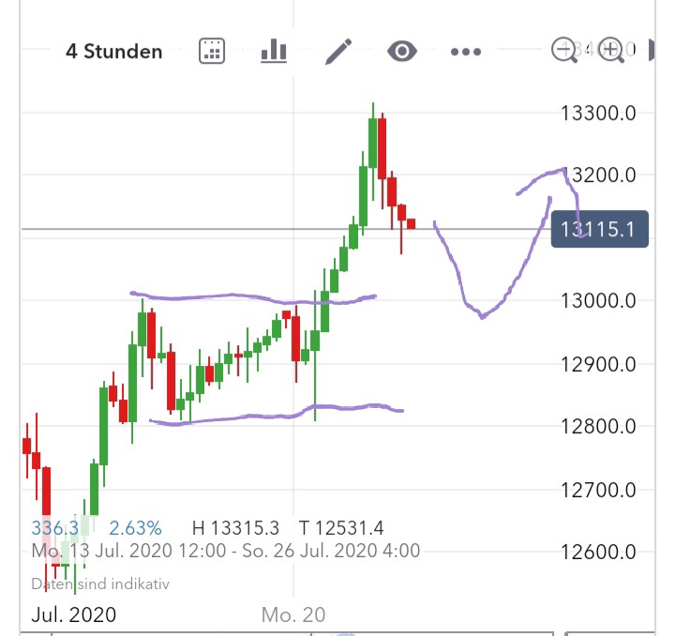
Task: Toggle the eye visibility icon
Action: click(402, 52)
